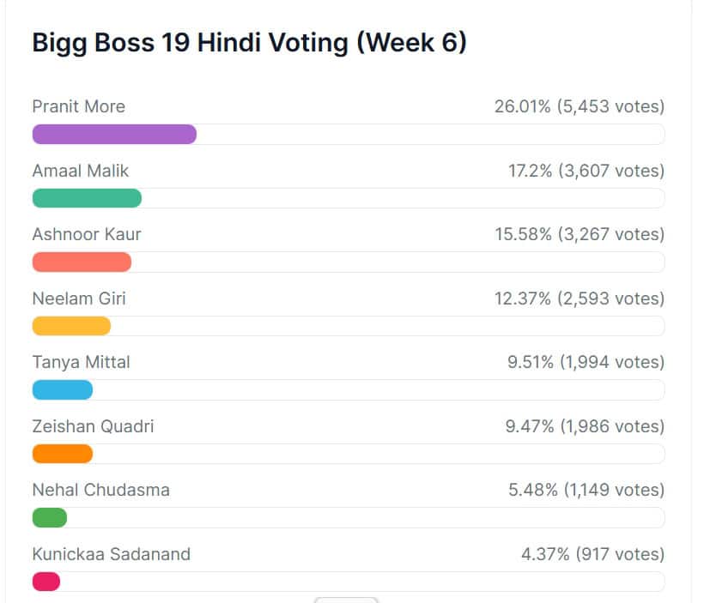Select the Amaal Malik contestant name

pos(81,171)
